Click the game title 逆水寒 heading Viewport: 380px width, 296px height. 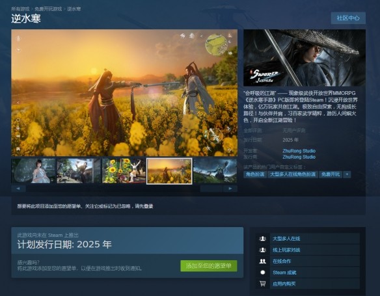pos(26,19)
